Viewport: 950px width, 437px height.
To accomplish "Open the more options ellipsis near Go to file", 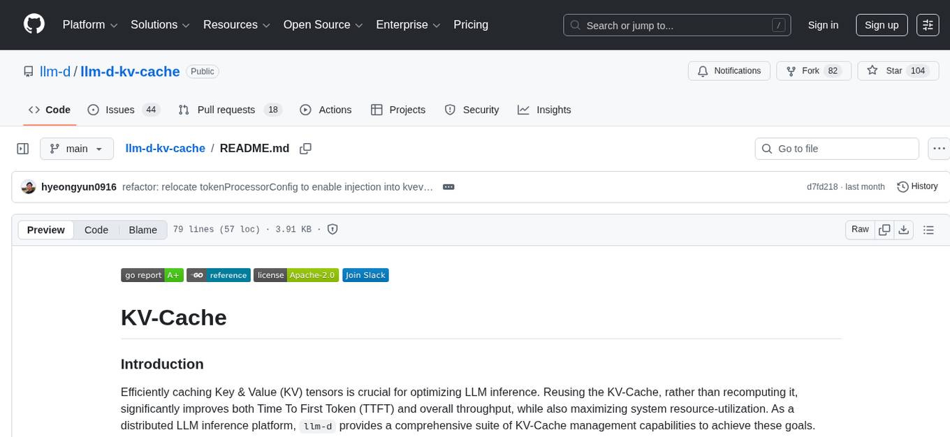I will 939,148.
